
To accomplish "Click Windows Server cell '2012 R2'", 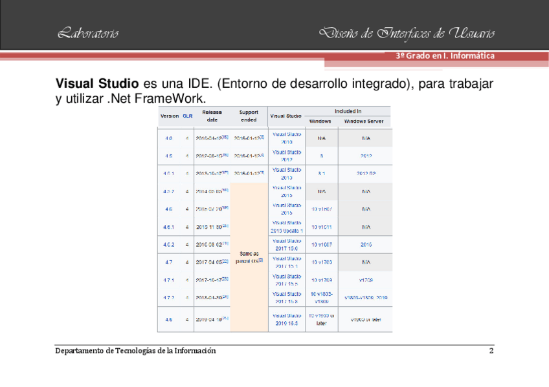I will click(x=366, y=174).
